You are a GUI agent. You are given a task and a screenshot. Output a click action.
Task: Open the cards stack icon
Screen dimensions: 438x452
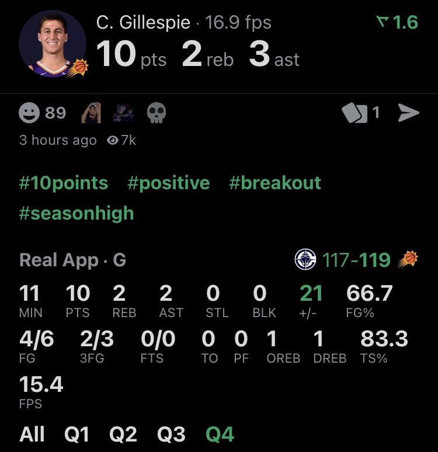(354, 113)
